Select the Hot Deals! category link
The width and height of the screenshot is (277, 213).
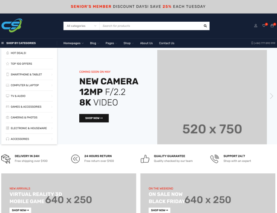click(x=18, y=53)
